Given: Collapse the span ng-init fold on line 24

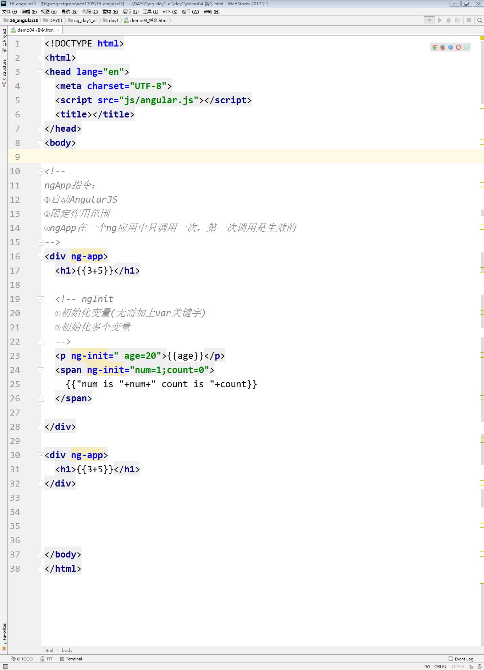Looking at the screenshot, I should coord(41,370).
